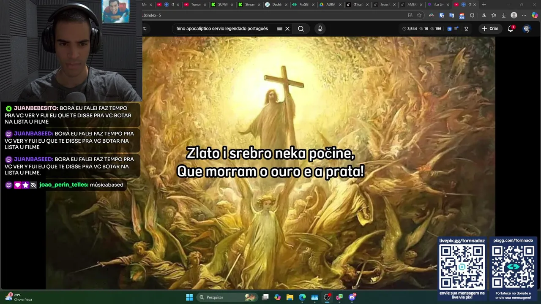Click the 156 views stat
Image resolution: width=541 pixels, height=304 pixels.
click(x=436, y=29)
